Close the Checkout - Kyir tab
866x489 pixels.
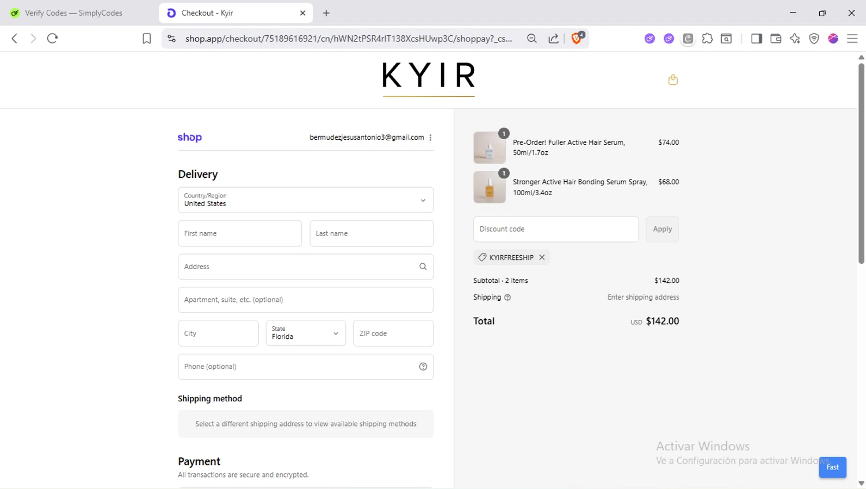tap(303, 13)
